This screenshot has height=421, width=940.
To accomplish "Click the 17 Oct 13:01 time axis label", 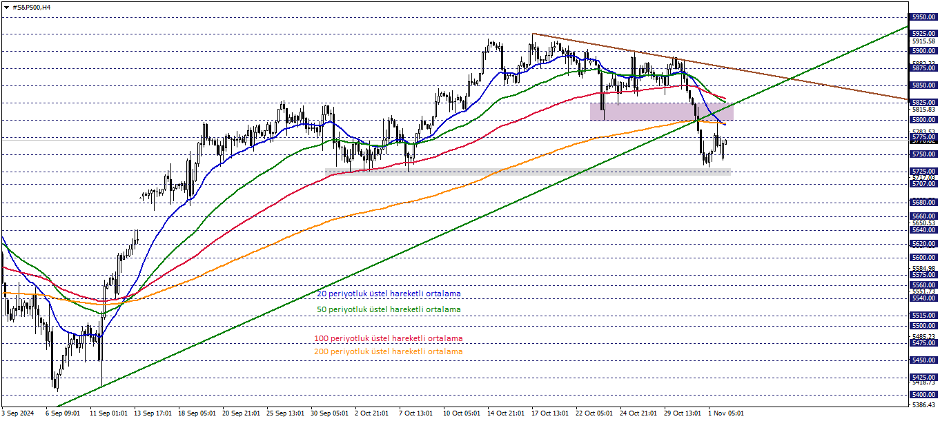I will (x=551, y=413).
